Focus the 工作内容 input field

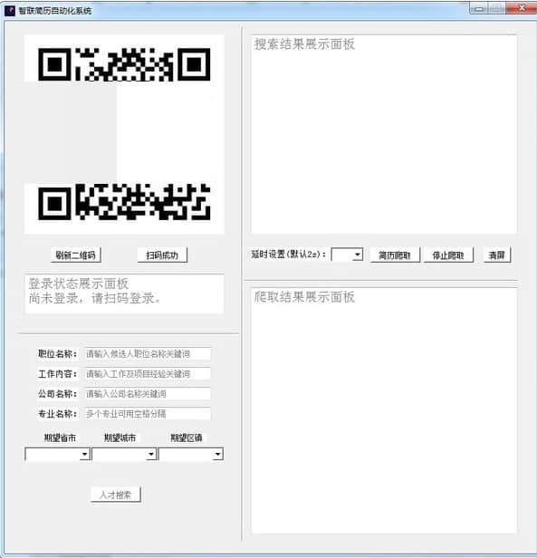click(x=148, y=373)
